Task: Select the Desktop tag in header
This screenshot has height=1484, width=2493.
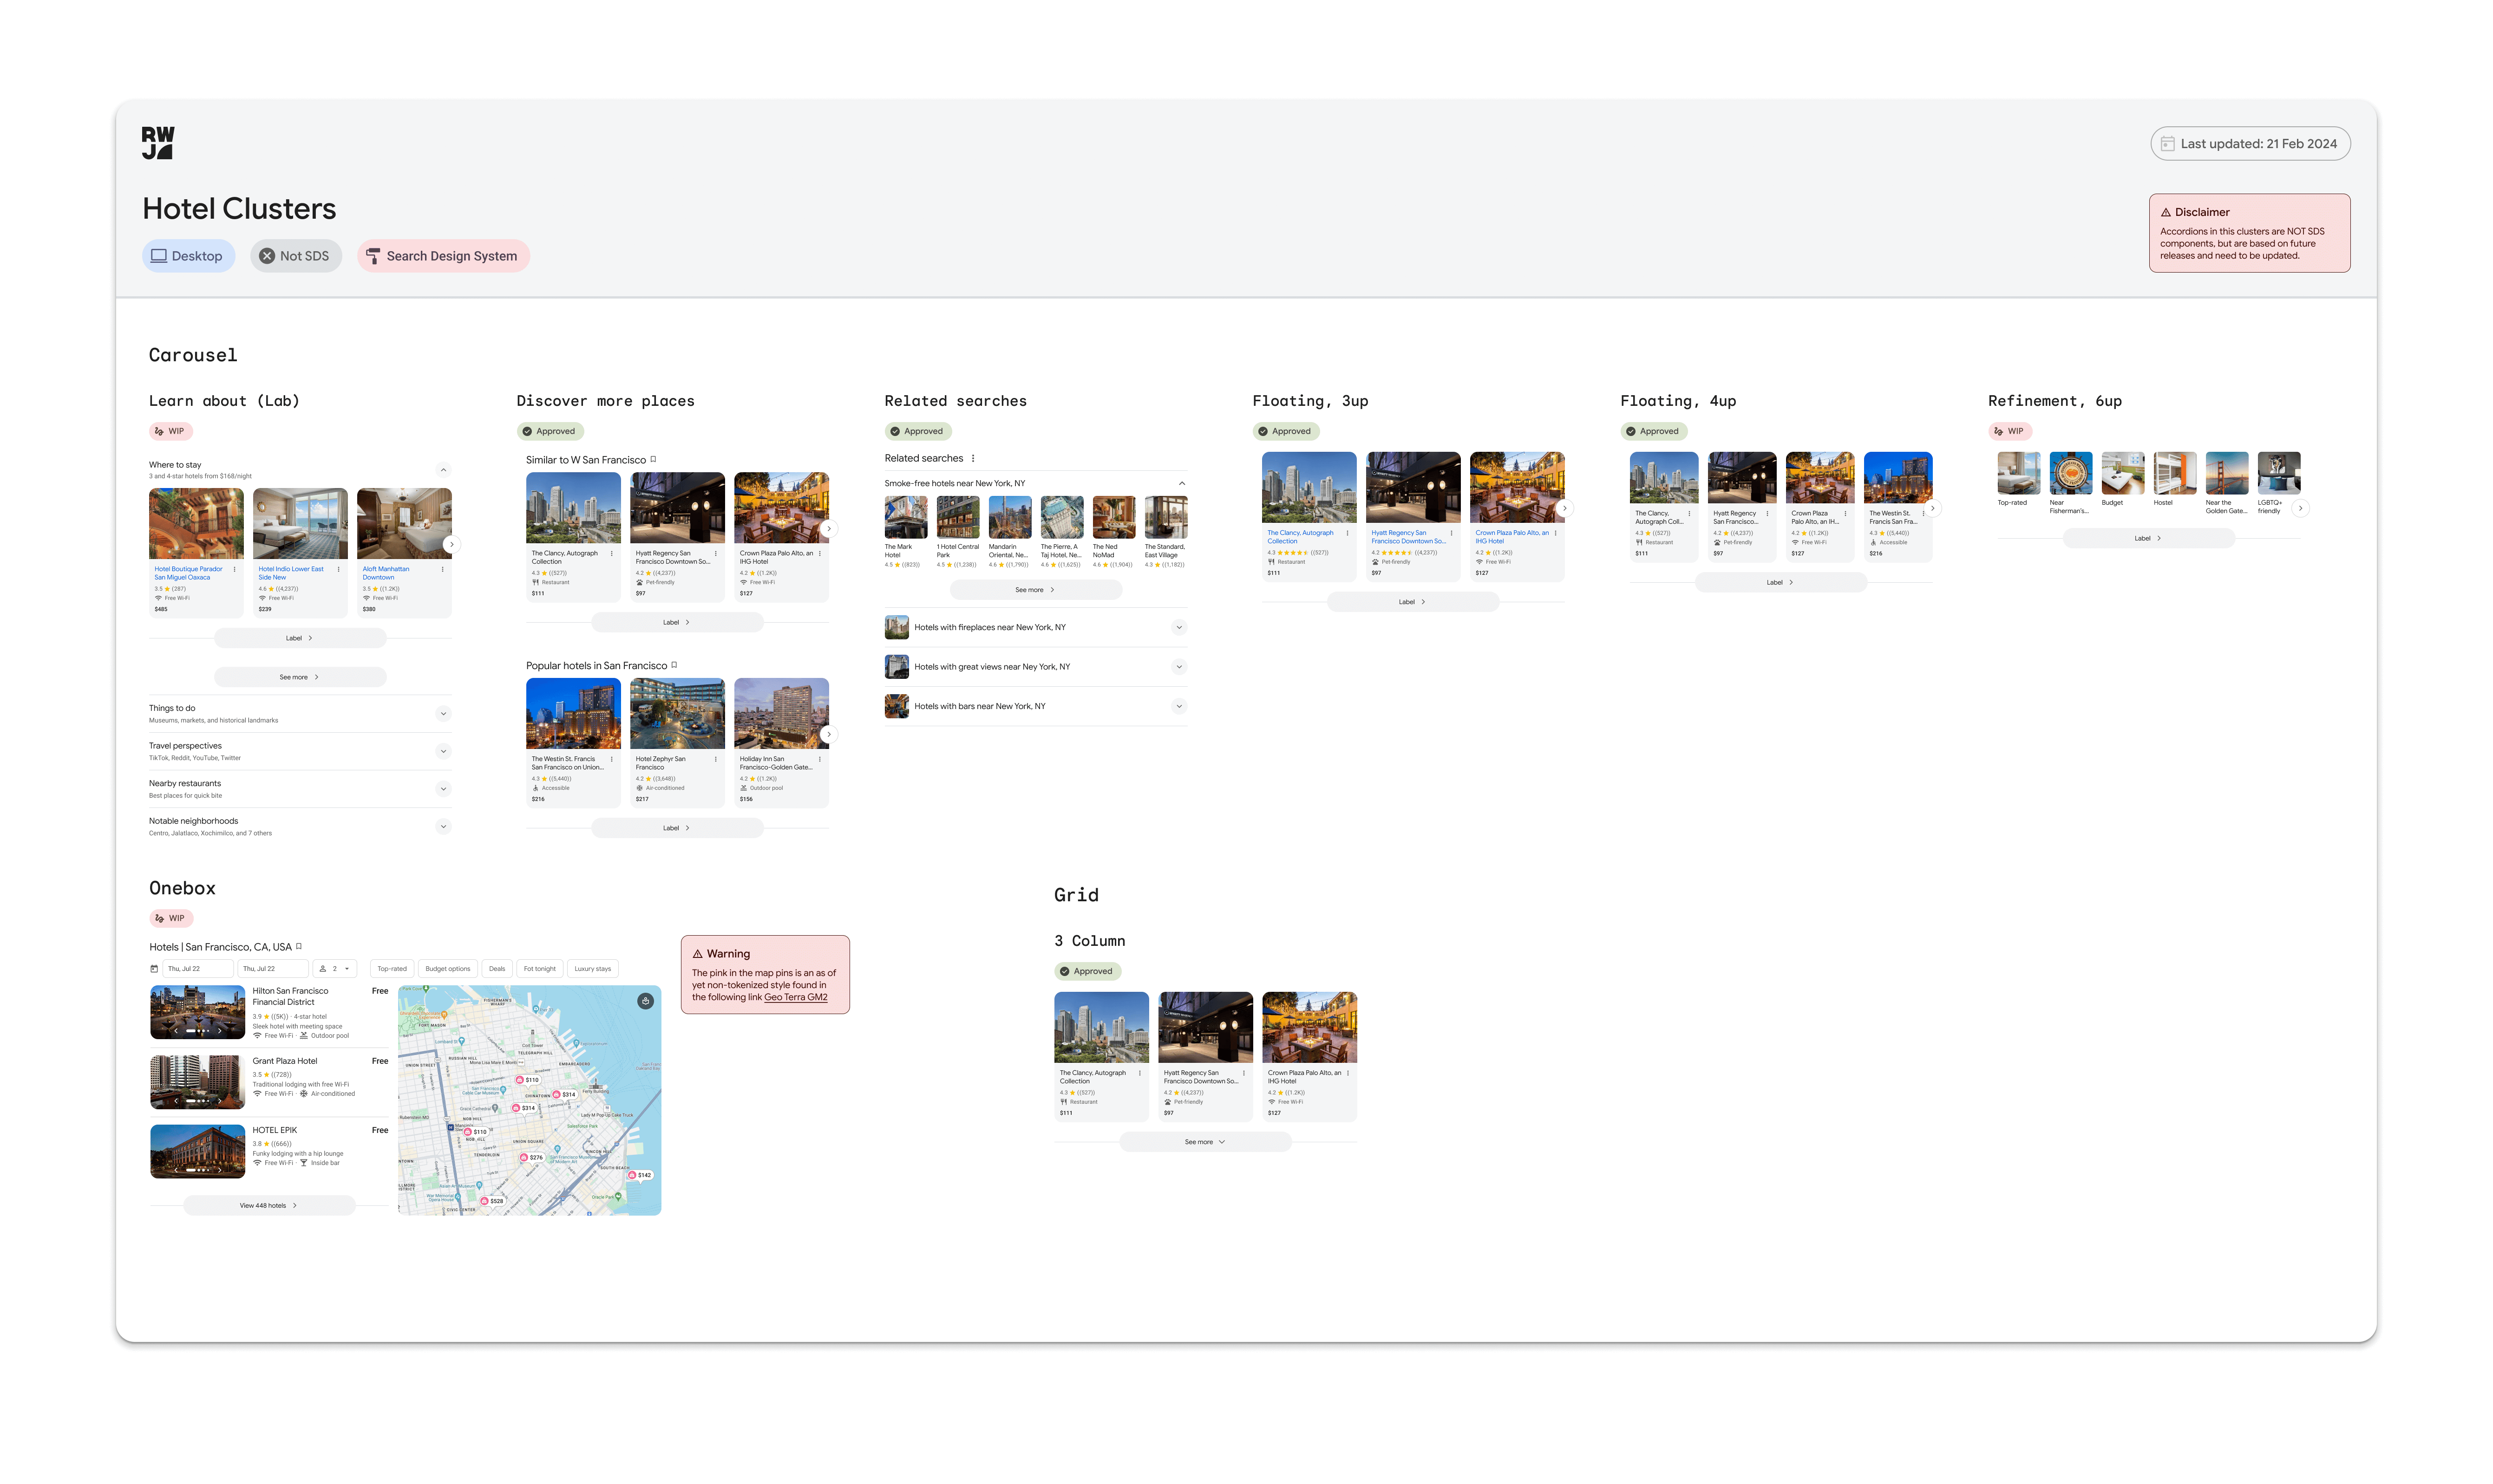Action: [x=188, y=256]
